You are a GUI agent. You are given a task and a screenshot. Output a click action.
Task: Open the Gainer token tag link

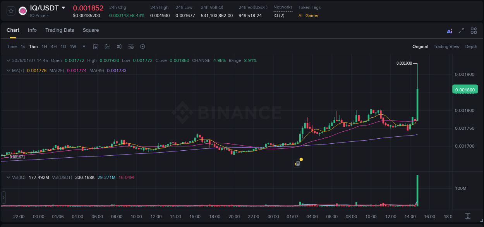(x=312, y=15)
